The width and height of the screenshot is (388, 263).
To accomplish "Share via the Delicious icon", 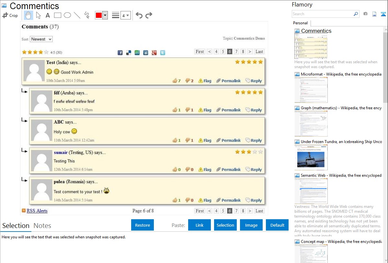I will [x=129, y=53].
